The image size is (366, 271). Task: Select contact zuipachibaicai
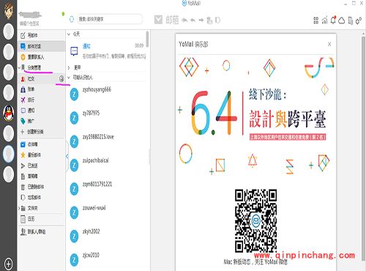107,165
